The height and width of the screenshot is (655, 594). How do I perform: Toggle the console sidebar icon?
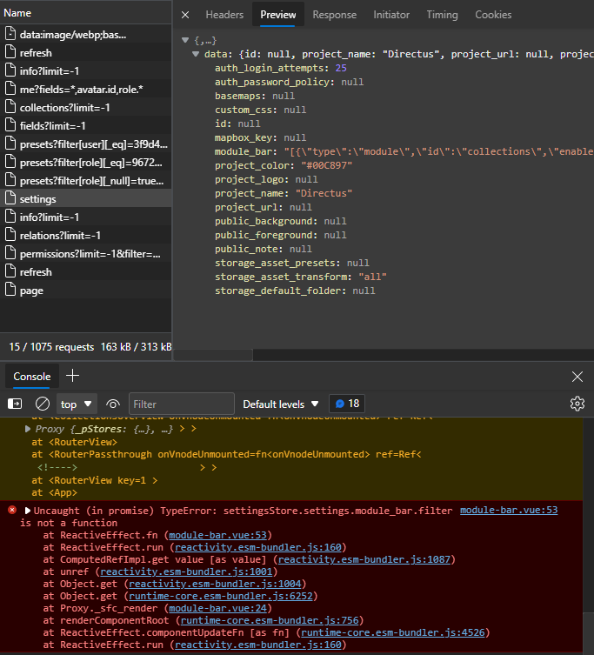coord(15,404)
